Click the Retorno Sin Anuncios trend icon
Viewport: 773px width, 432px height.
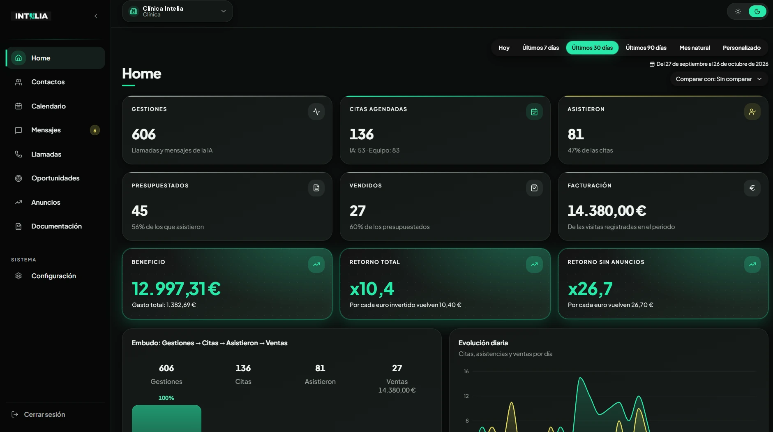[x=752, y=265]
